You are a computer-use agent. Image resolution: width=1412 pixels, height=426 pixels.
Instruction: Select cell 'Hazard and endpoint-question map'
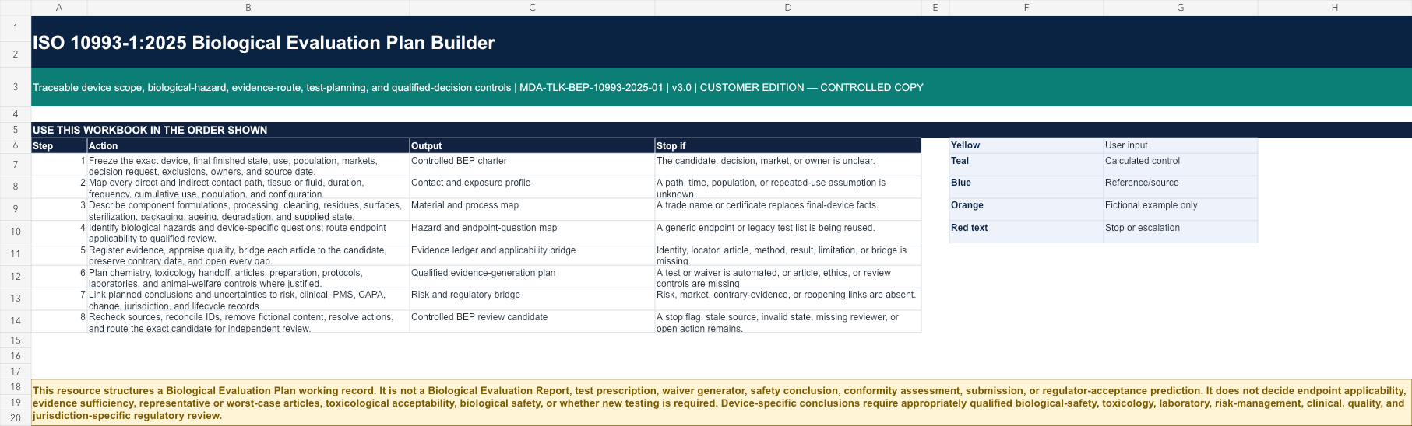[532, 232]
